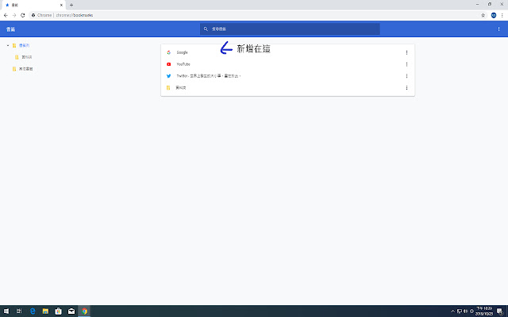Open File Explorer from the taskbar
The width and height of the screenshot is (508, 317).
tap(45, 311)
